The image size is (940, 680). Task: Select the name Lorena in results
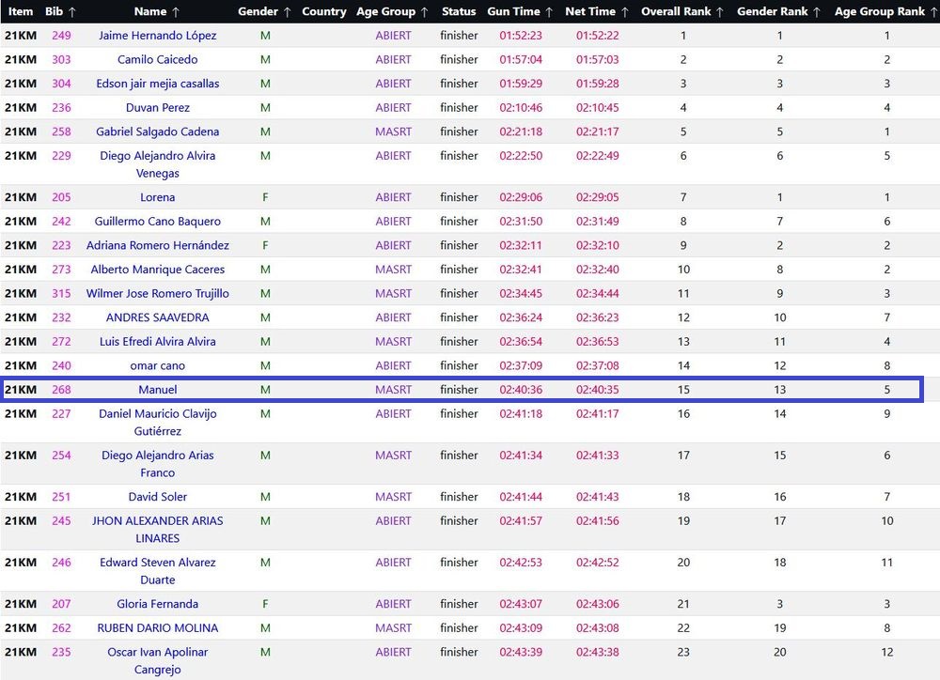pyautogui.click(x=157, y=197)
